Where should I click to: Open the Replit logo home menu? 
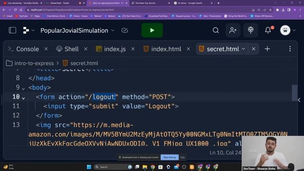[x=26, y=30]
